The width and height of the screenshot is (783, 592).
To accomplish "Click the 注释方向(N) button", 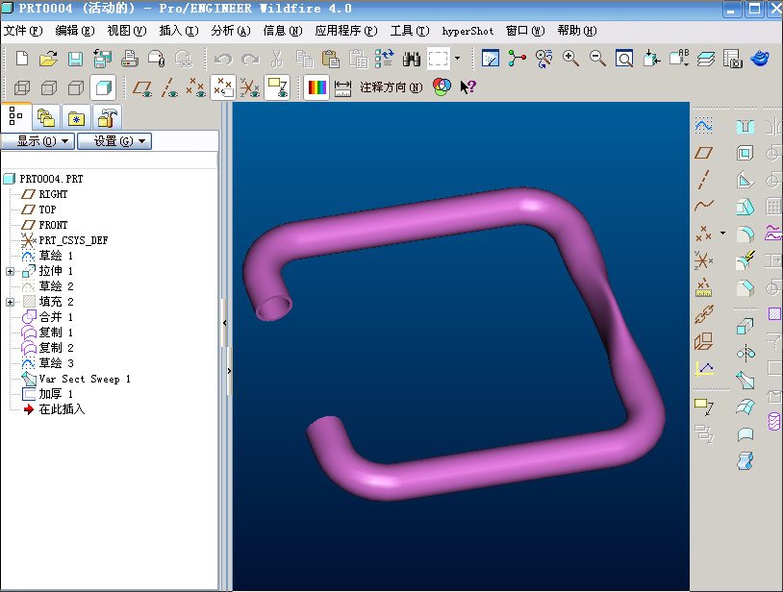I will [x=391, y=87].
